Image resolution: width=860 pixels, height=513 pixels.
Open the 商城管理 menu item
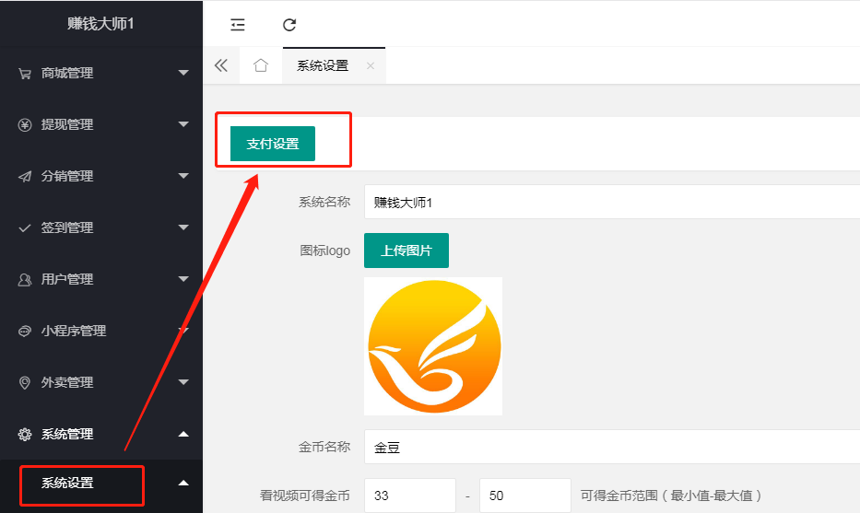(101, 73)
